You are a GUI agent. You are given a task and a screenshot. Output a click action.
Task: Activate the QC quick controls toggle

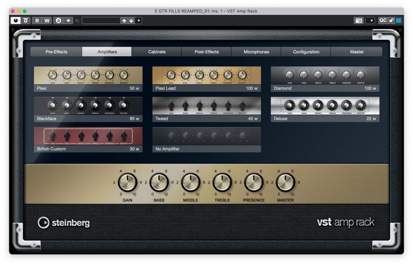(x=382, y=20)
